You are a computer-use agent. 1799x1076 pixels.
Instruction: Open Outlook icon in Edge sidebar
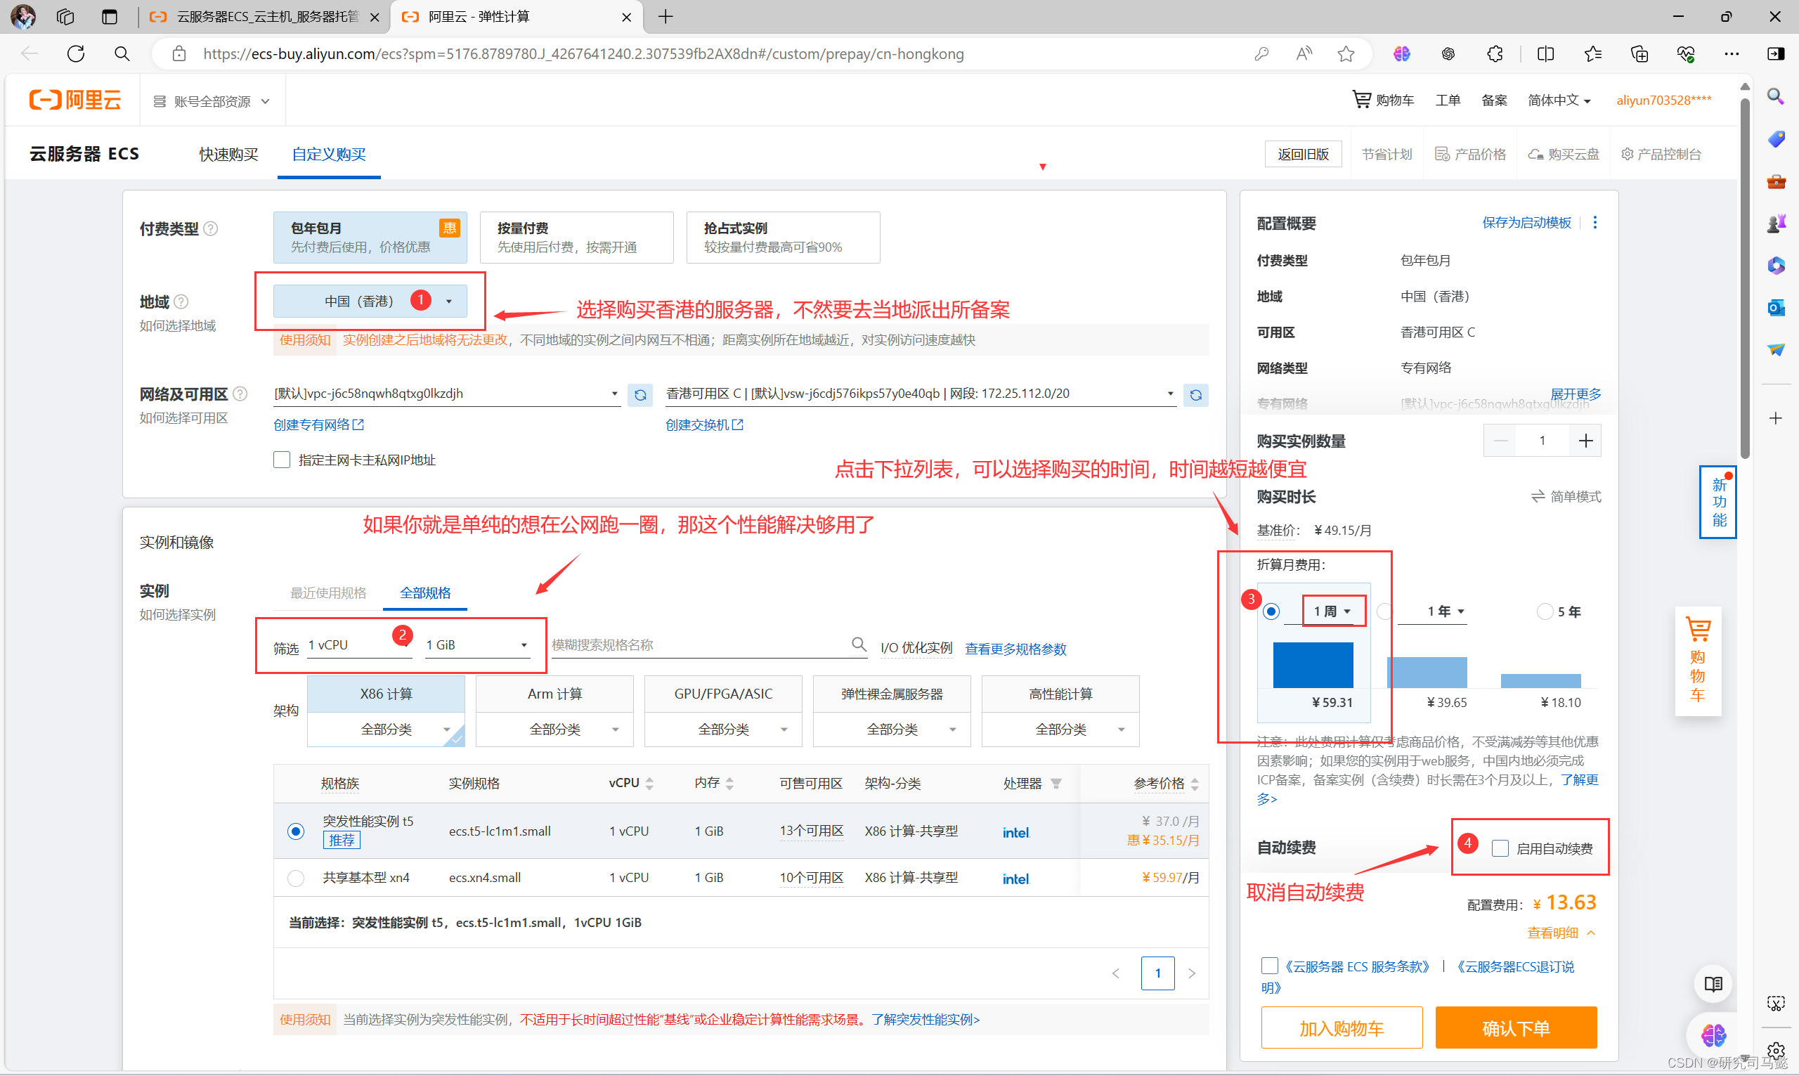1776,307
